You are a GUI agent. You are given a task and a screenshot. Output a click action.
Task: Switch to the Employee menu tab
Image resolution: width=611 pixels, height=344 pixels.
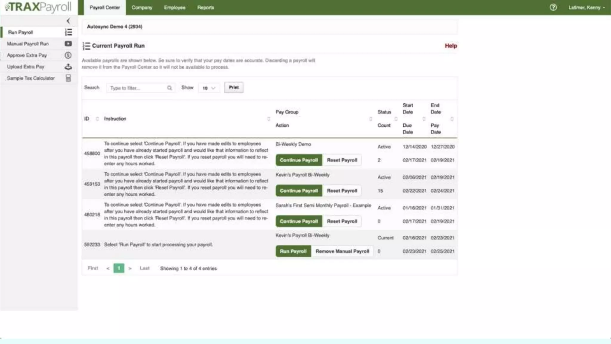[x=175, y=7]
